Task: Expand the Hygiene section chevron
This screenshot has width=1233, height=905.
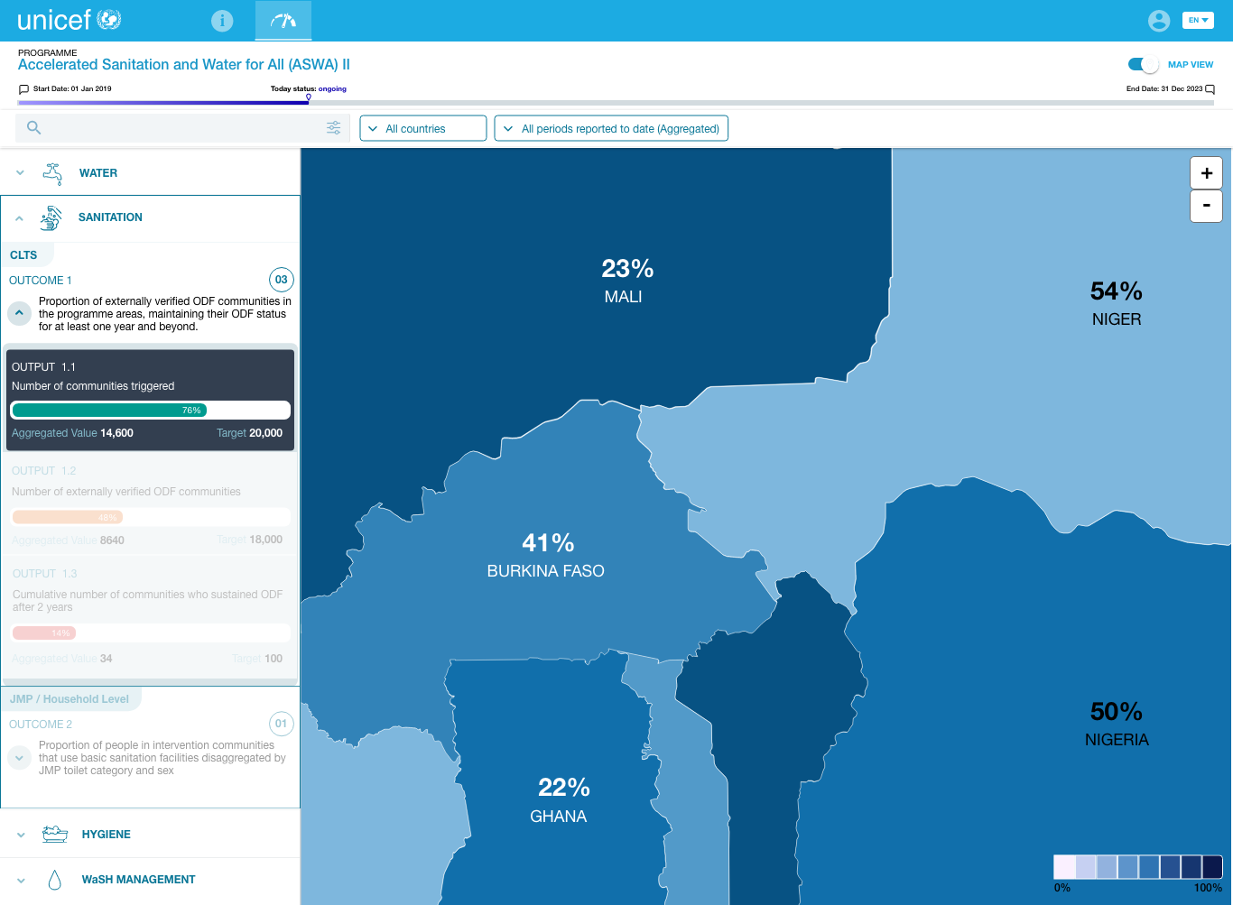Action: (x=21, y=835)
